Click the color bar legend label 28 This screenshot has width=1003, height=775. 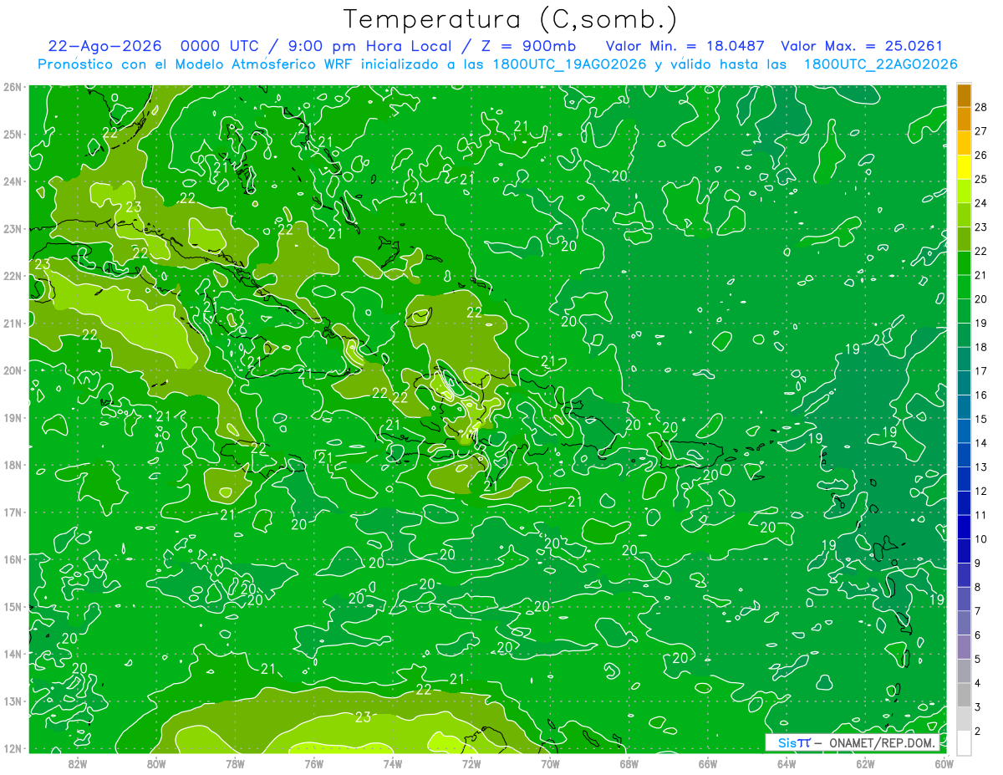[981, 107]
